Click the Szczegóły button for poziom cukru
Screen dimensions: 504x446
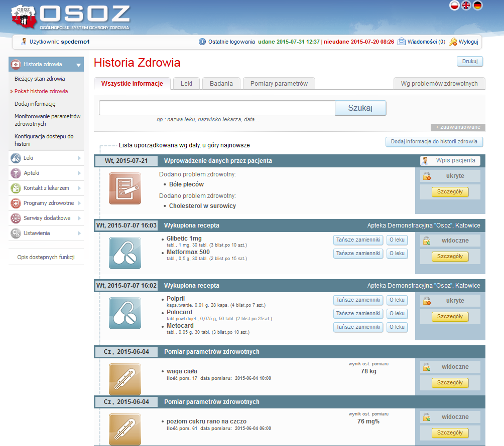pos(450,432)
